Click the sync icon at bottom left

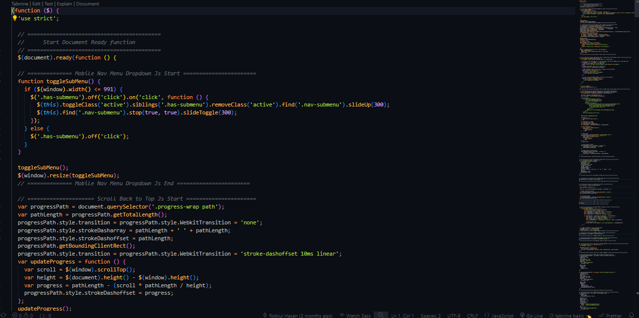tap(4, 315)
